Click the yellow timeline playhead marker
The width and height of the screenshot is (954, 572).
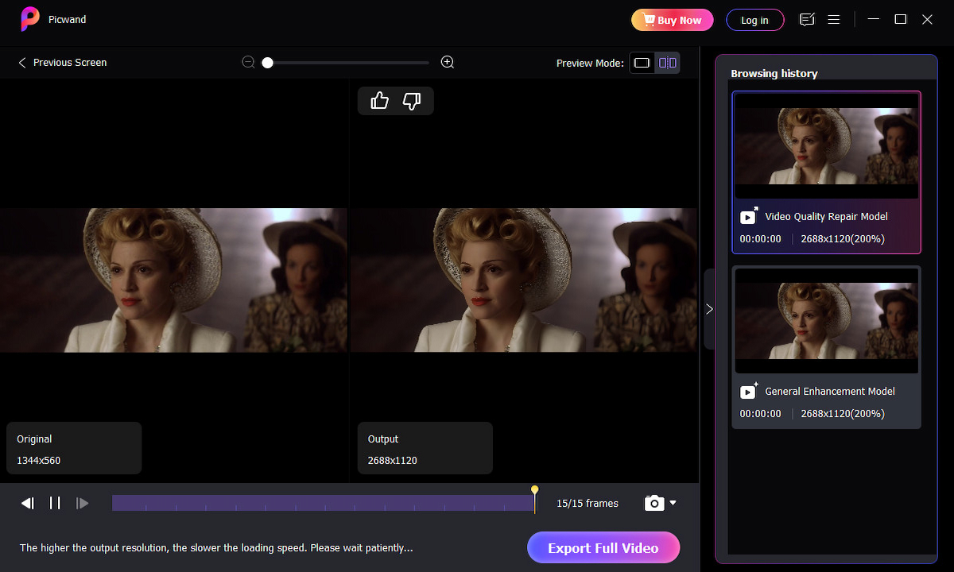(x=535, y=491)
